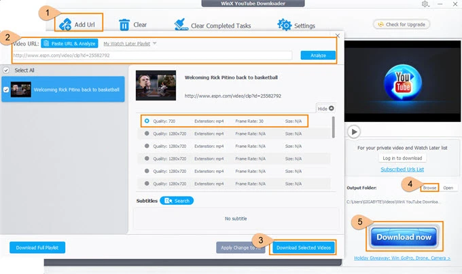Click Log in to download button
Image resolution: width=462 pixels, height=274 pixels.
pos(402,158)
